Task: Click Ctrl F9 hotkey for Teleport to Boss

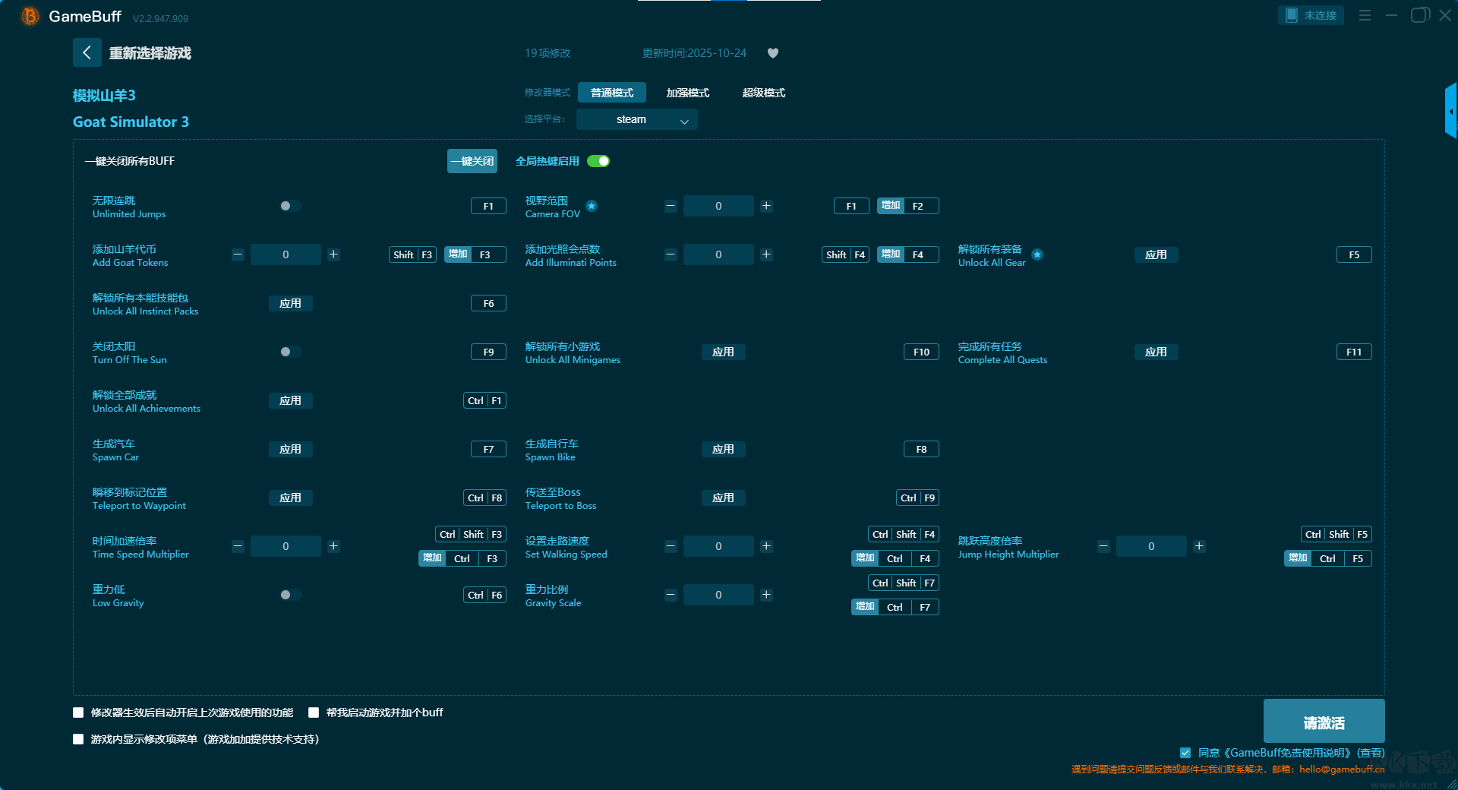Action: tap(917, 498)
